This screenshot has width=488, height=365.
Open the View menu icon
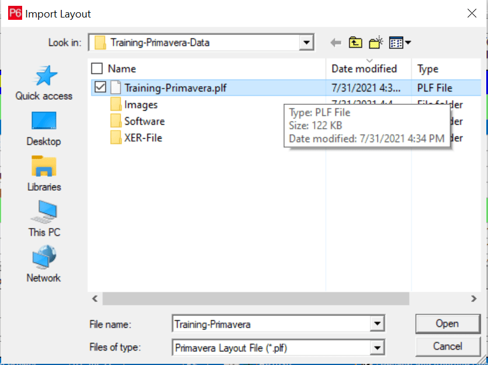396,43
